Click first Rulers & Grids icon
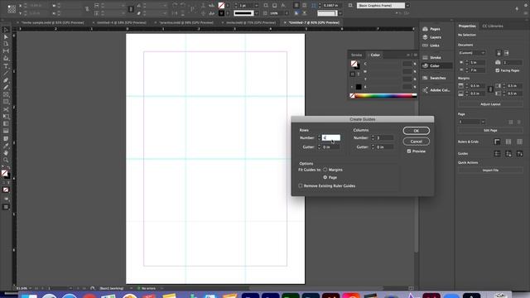This screenshot has height=298, width=530. click(497, 142)
